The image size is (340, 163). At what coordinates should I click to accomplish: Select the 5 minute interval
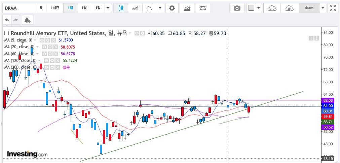coord(41,8)
